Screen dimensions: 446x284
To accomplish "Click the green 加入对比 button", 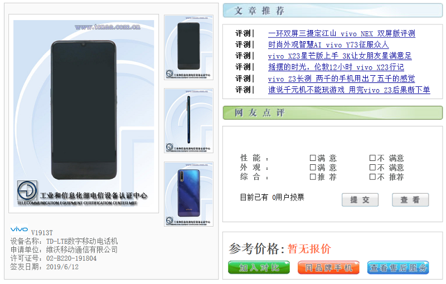I will (259, 267).
